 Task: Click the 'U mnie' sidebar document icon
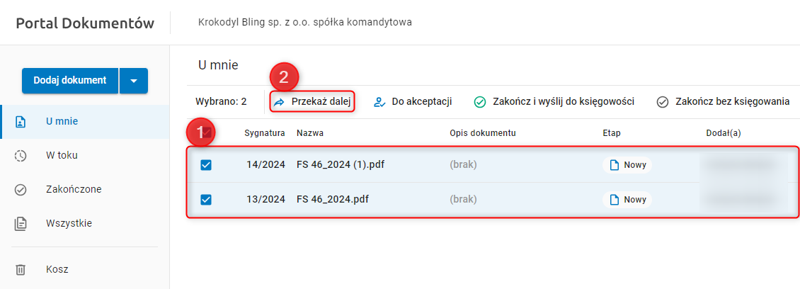point(21,122)
